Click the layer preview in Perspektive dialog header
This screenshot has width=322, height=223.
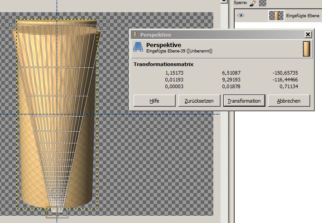pyautogui.click(x=307, y=49)
